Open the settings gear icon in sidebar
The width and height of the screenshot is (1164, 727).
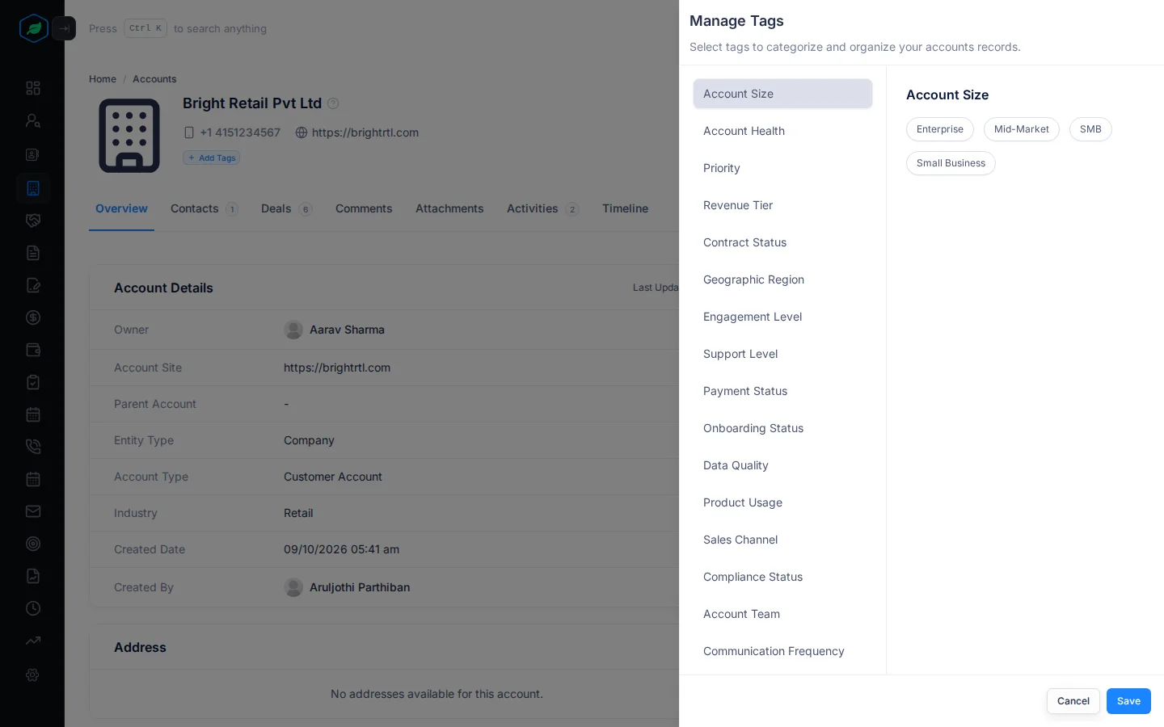[33, 674]
